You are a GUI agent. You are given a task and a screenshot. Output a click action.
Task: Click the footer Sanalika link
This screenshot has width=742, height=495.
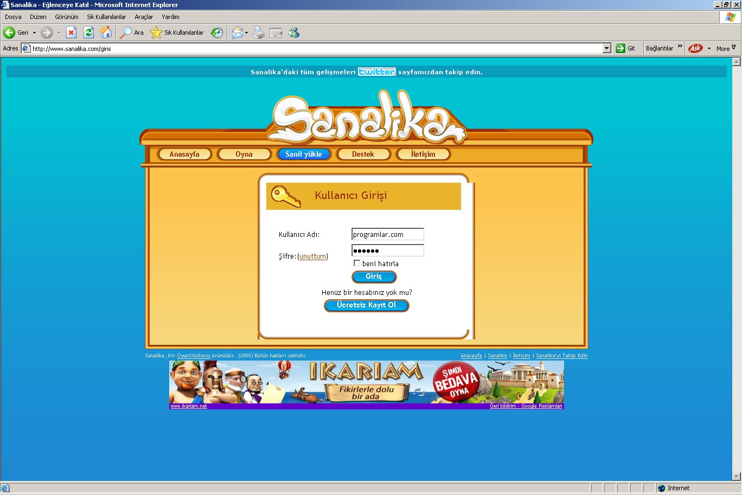[x=497, y=356]
